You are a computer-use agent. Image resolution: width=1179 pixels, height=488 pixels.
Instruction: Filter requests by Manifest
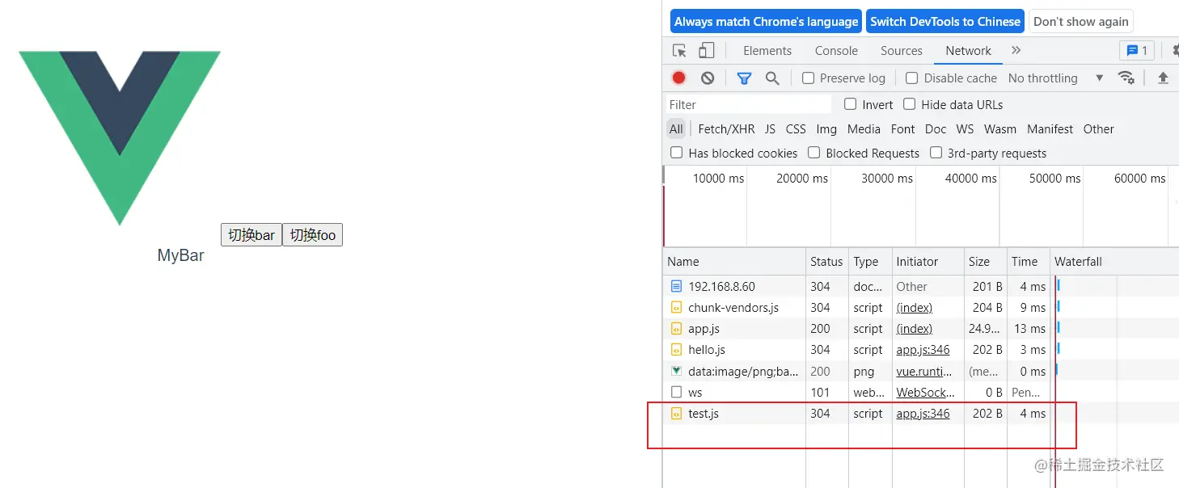[1050, 128]
